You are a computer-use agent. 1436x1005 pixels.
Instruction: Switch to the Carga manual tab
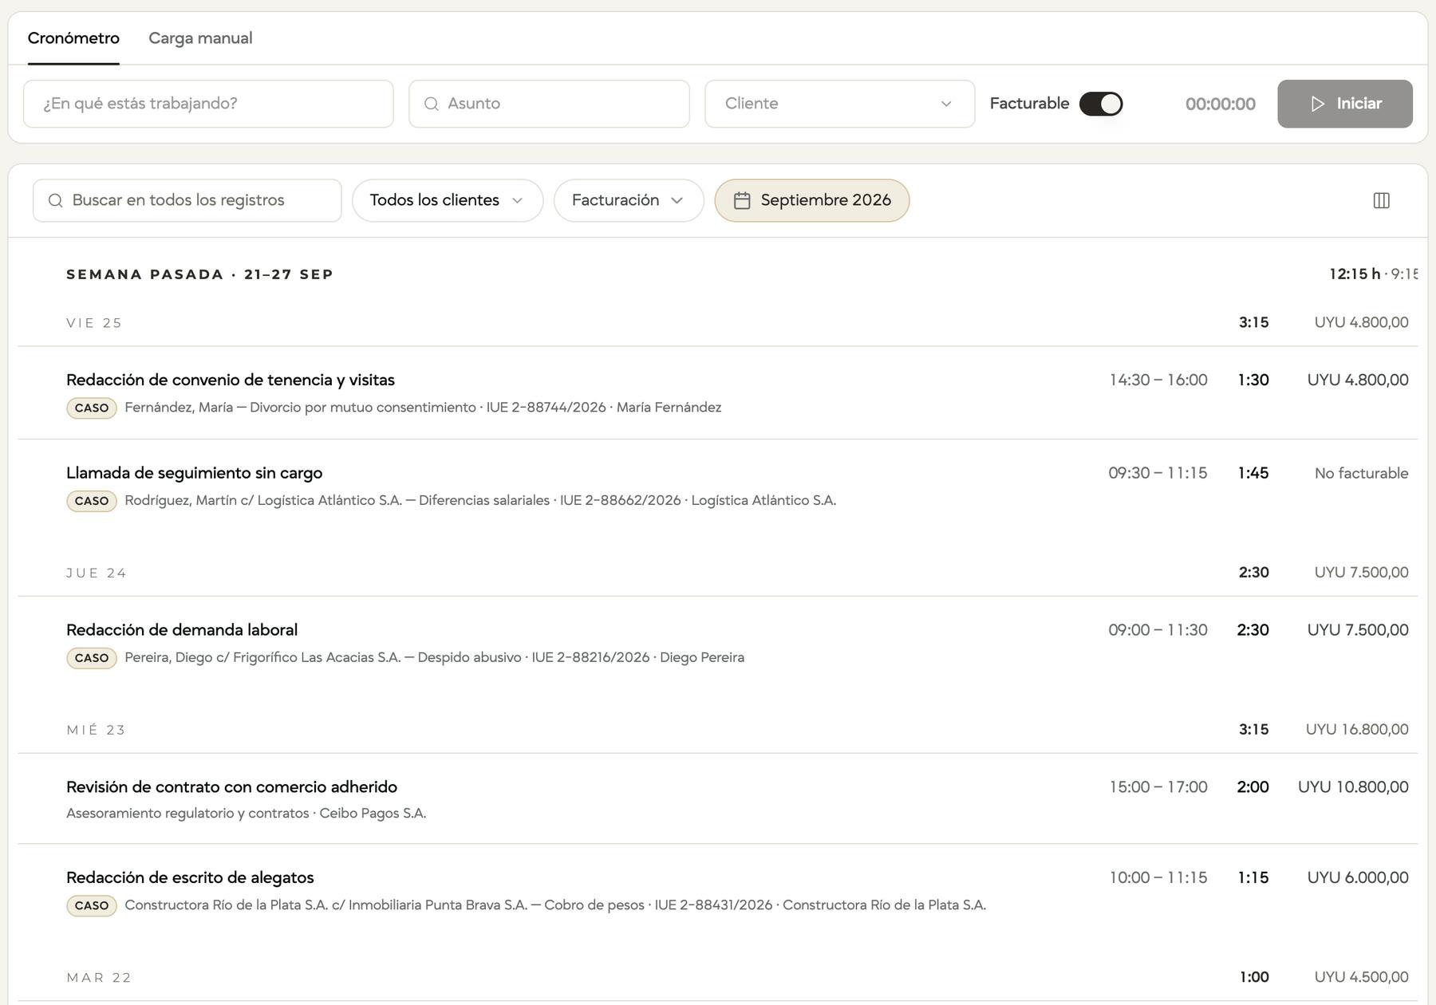[x=200, y=38]
